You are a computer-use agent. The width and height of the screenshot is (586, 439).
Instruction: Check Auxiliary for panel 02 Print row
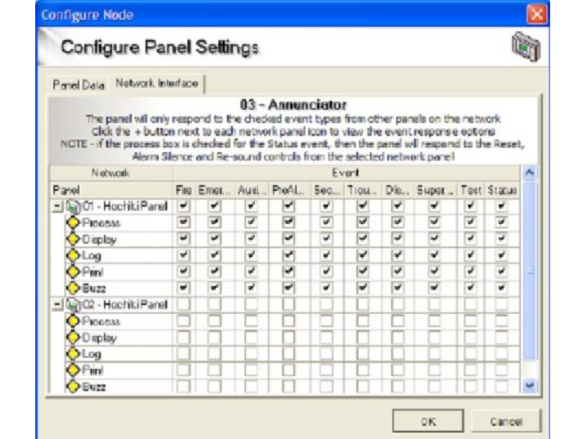tap(251, 370)
